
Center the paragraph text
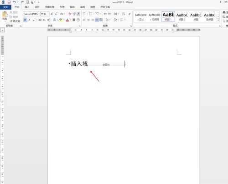(88, 20)
